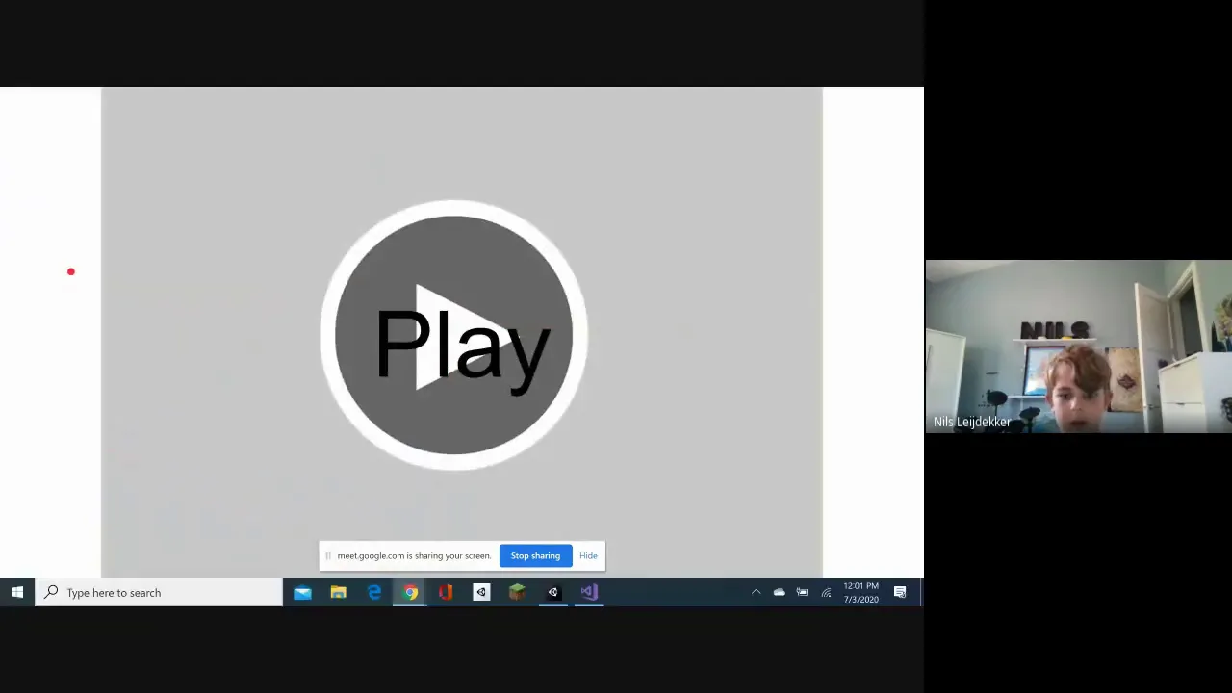Screen dimensions: 1232x693
Task: Open the Wi-Fi network tray icon
Action: [826, 592]
